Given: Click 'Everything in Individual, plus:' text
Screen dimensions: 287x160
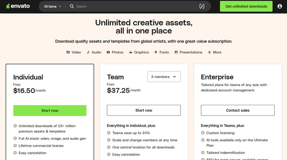Looking at the screenshot, I should tap(131, 125).
